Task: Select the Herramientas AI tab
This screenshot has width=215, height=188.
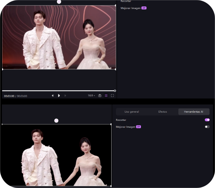Action: [x=194, y=112]
